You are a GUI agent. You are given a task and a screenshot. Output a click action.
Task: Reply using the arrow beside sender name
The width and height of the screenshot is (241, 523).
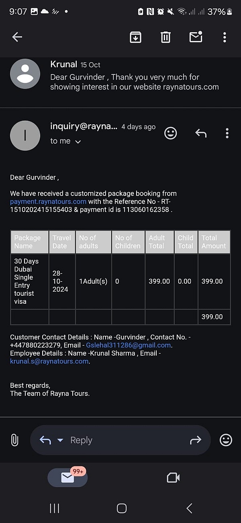pos(201,133)
